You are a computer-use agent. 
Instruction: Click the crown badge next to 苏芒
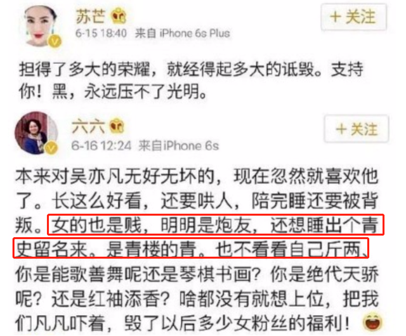(119, 16)
